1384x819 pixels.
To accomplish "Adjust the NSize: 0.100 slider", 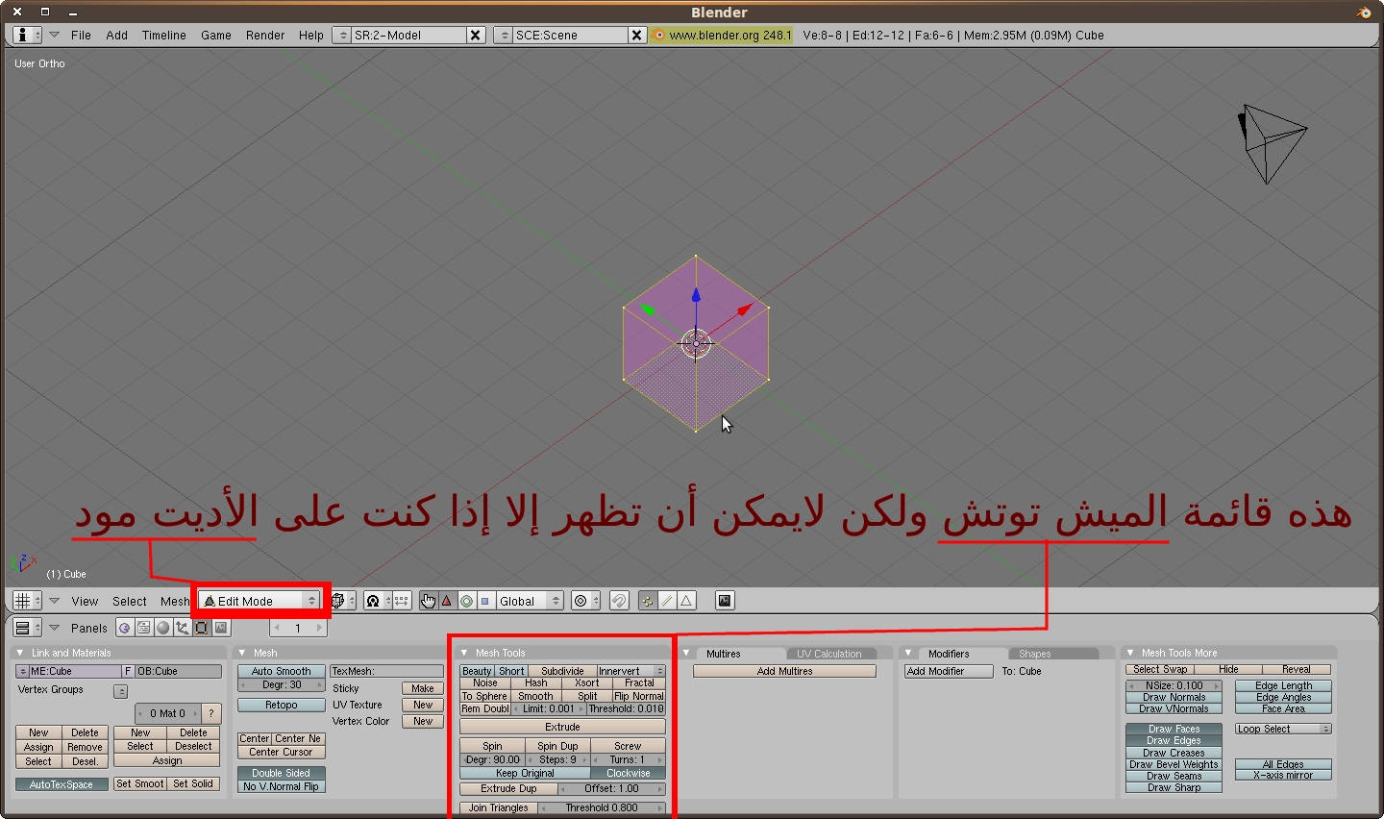I will pos(1174,685).
